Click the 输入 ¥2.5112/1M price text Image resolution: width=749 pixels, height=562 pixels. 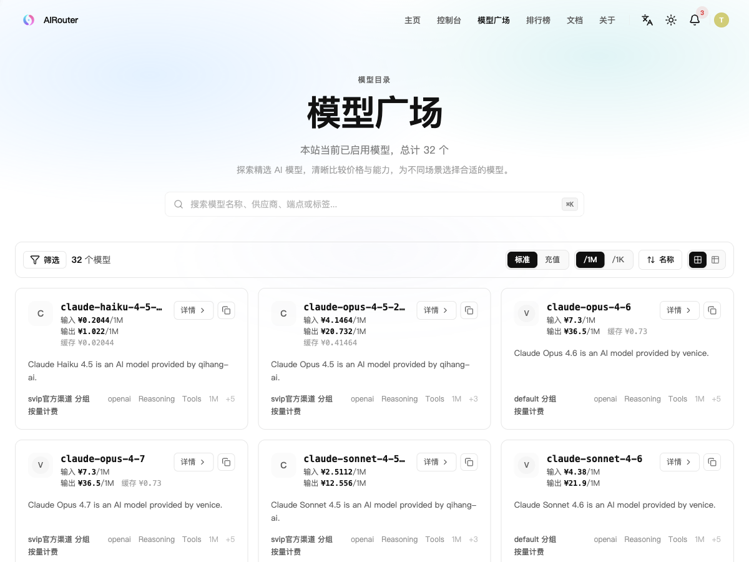tap(335, 472)
